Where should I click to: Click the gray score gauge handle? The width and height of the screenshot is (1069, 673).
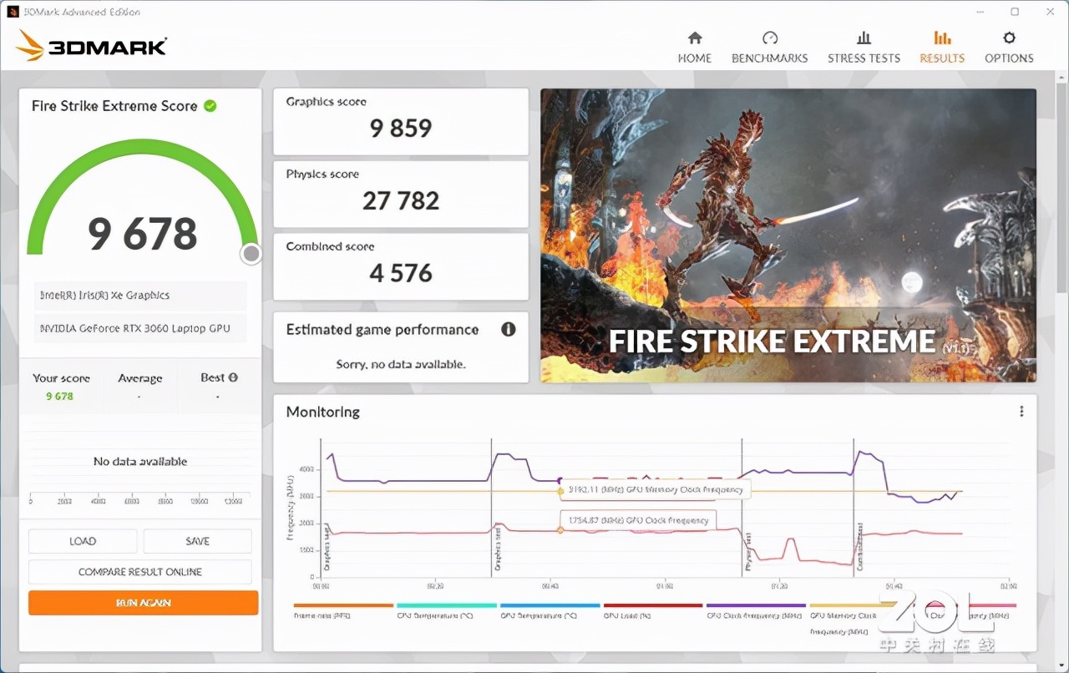point(251,254)
